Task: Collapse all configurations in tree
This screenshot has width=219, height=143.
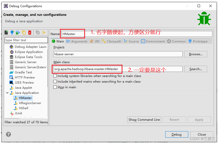Action: point(38,32)
